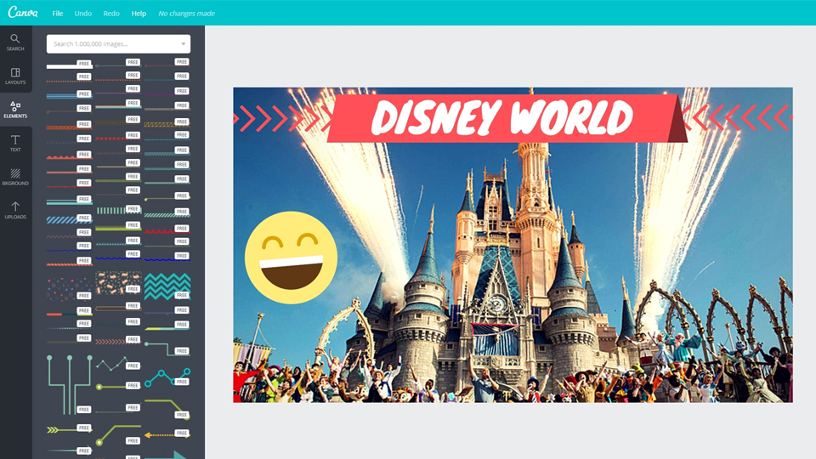Add the yellow dot-ended thin line element
816x459 pixels.
click(167, 198)
